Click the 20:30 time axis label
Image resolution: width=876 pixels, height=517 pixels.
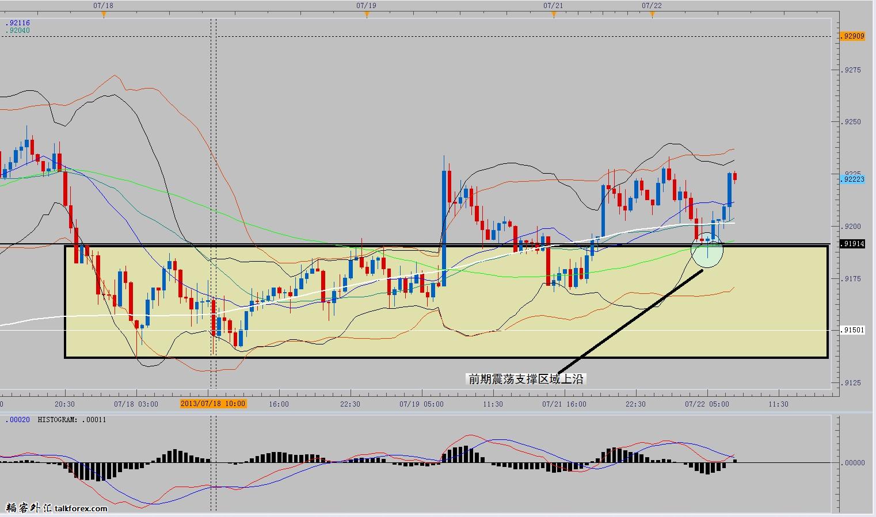click(x=64, y=404)
